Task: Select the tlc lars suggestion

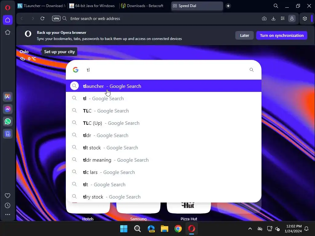Action: (164, 172)
